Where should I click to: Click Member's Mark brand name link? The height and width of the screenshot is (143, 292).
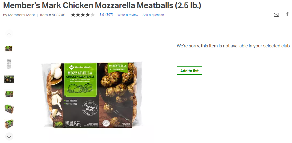click(21, 15)
